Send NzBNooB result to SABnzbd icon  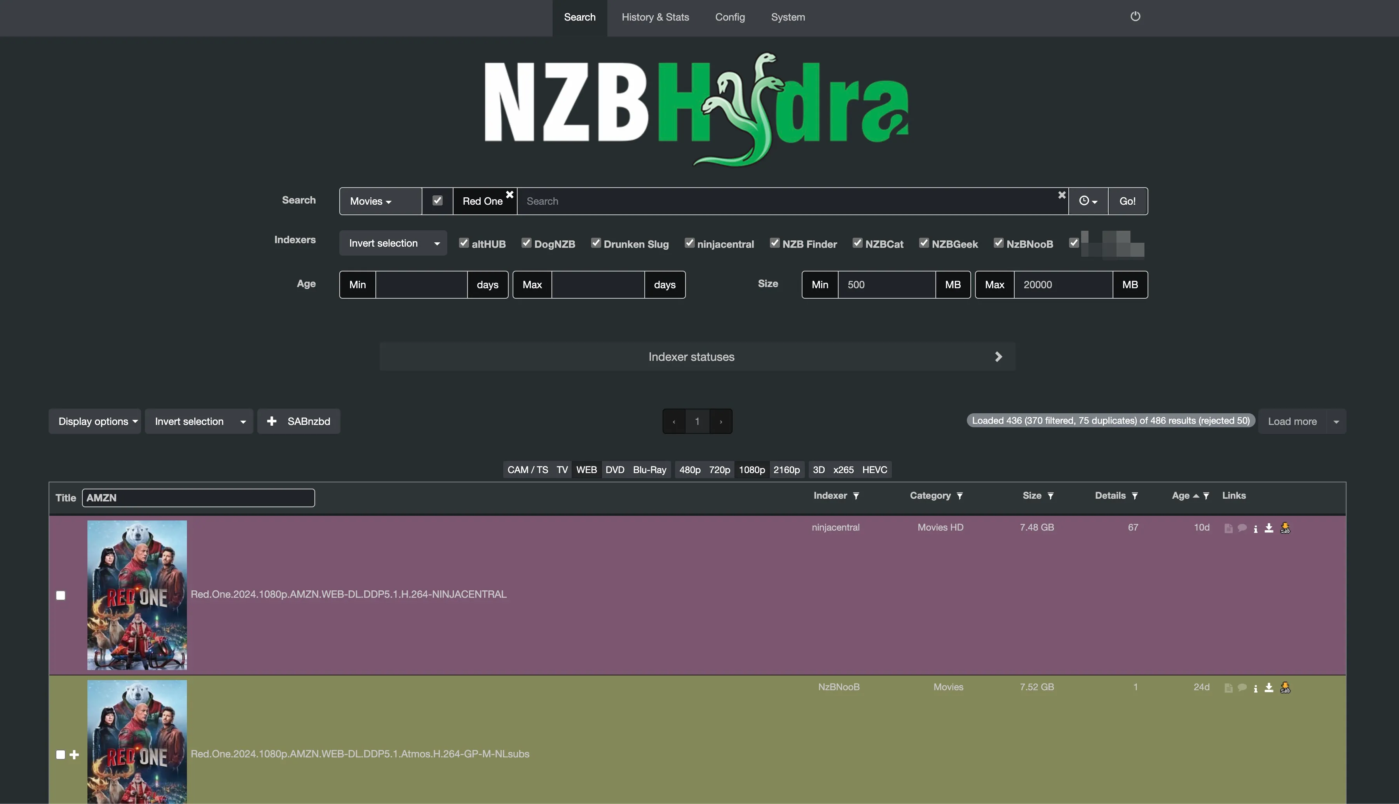point(1285,687)
